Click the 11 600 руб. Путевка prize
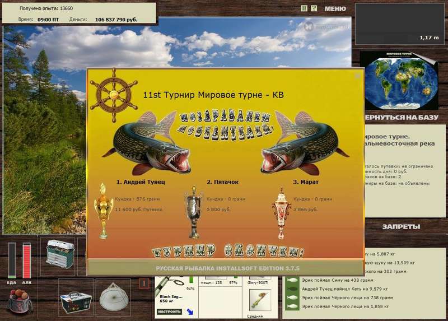The image size is (448, 321). (x=138, y=210)
